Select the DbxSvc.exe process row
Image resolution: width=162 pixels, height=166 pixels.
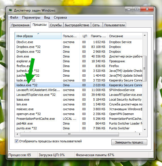79,42
